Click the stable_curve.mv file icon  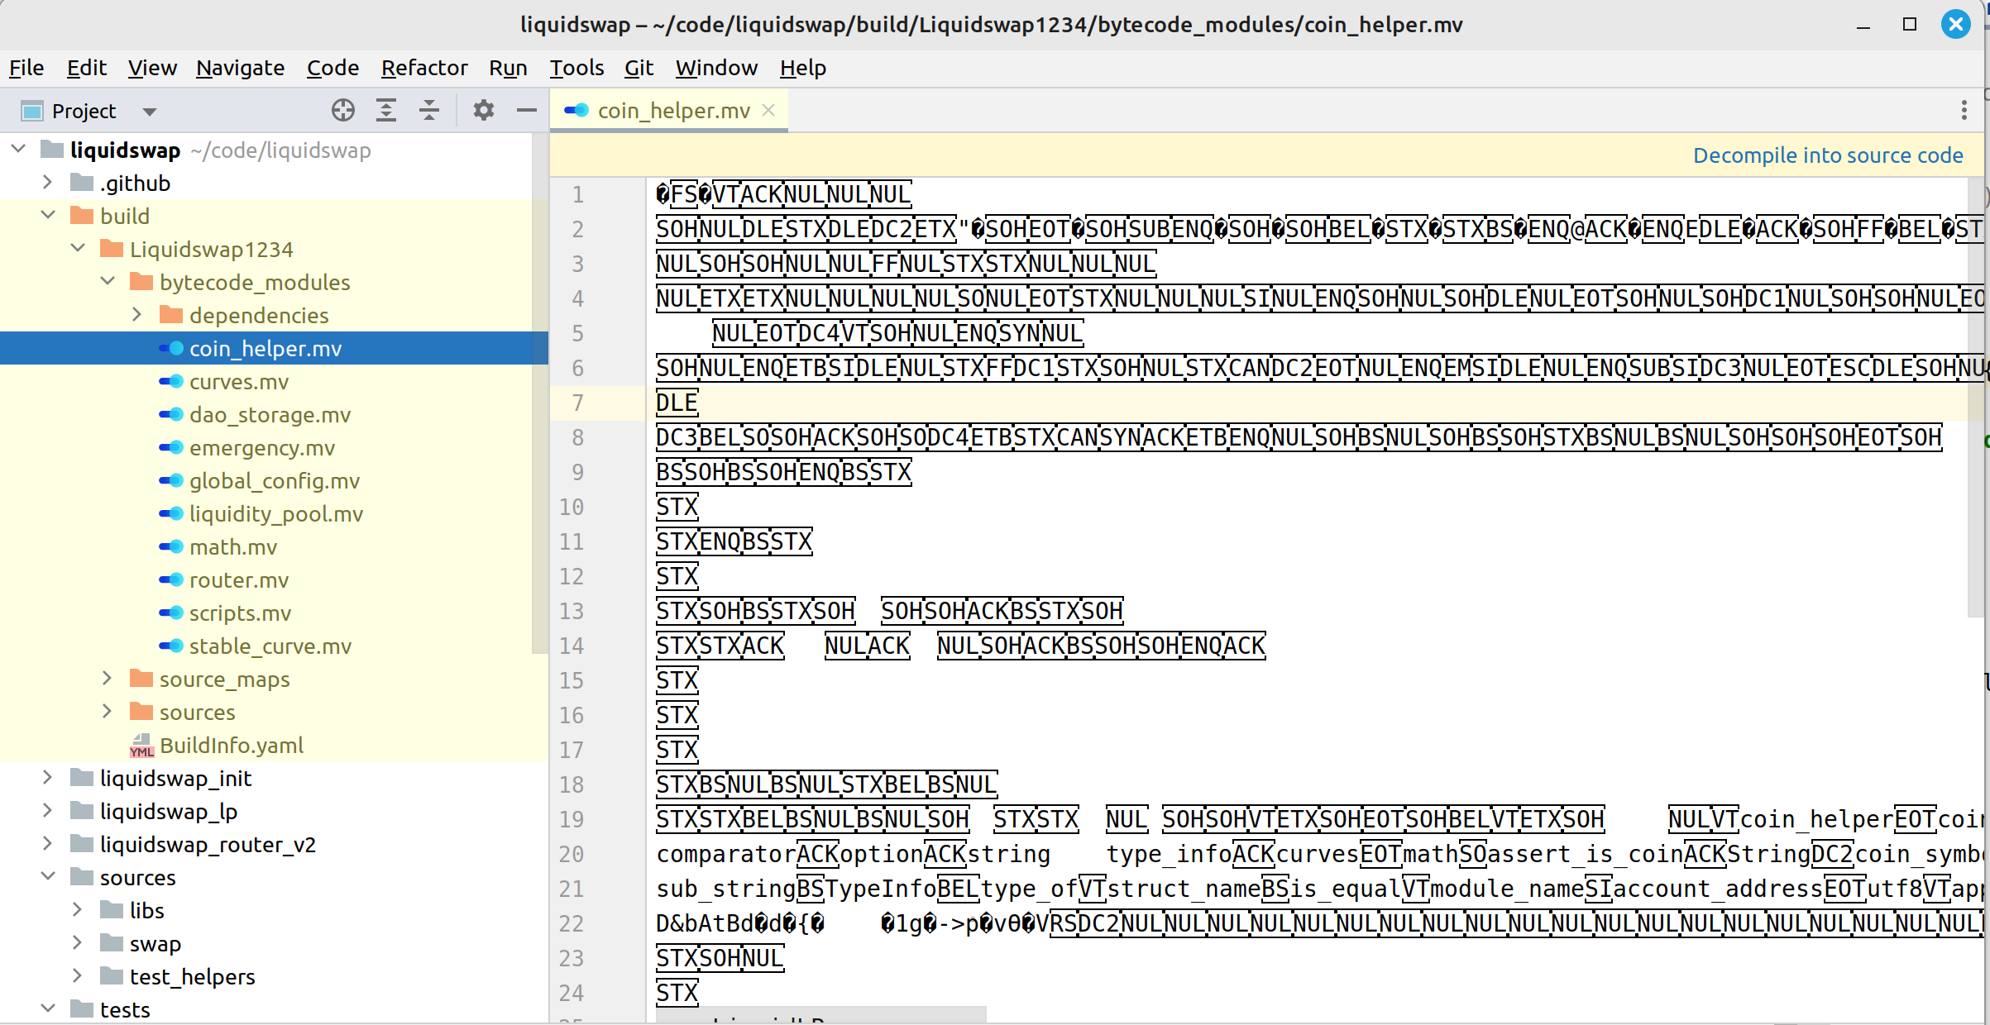[x=171, y=646]
